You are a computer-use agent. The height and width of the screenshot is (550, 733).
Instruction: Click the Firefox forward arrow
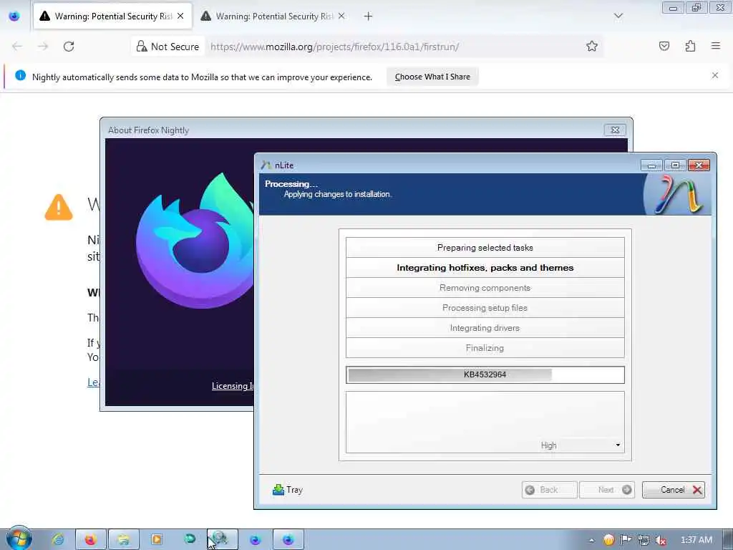pos(43,47)
